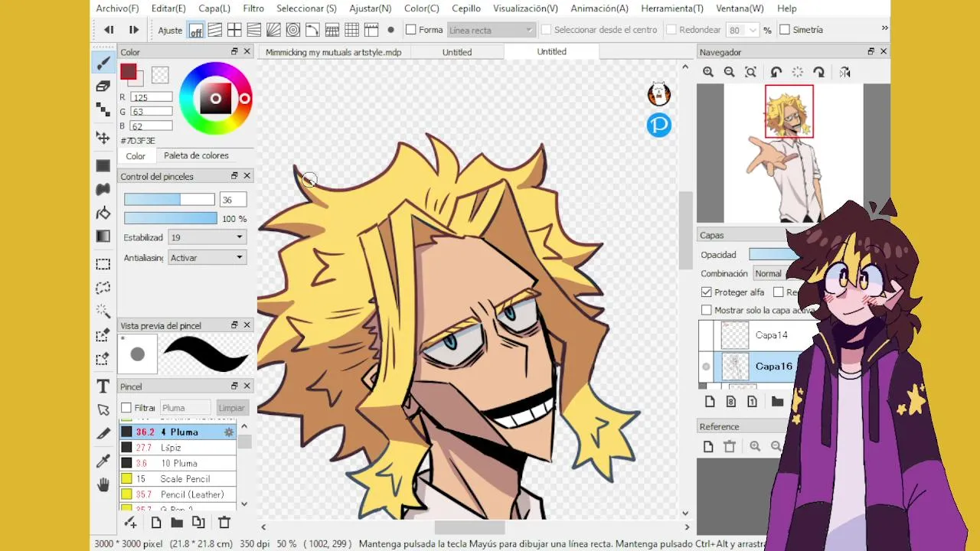The image size is (980, 551).
Task: Zoom out in the Navigator panel
Action: click(730, 72)
